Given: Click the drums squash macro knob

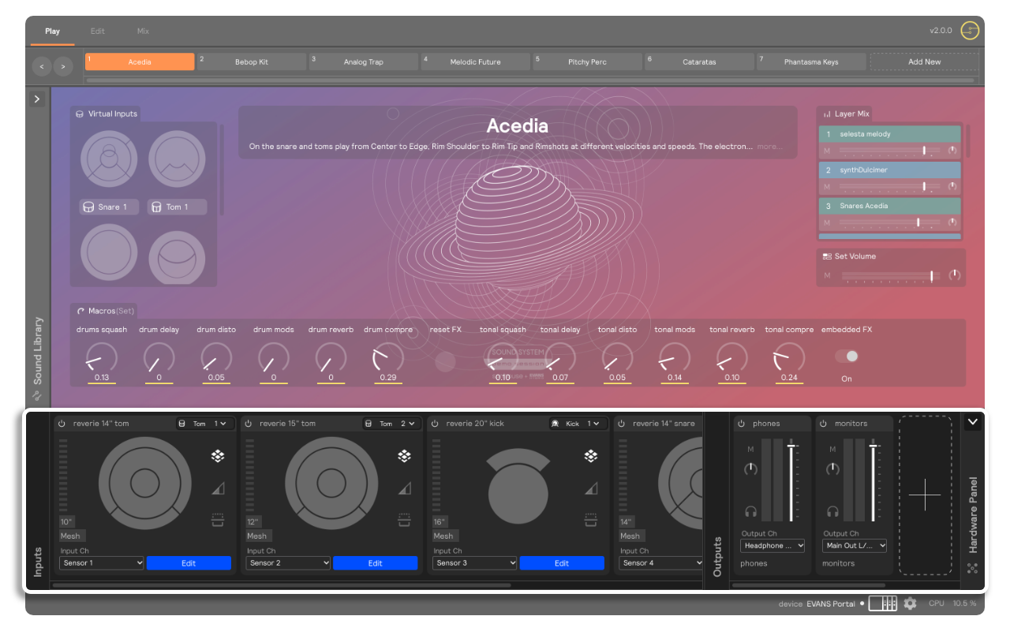Looking at the screenshot, I should pyautogui.click(x=101, y=358).
